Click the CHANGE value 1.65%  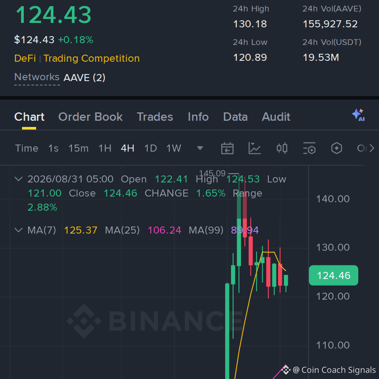tap(211, 193)
